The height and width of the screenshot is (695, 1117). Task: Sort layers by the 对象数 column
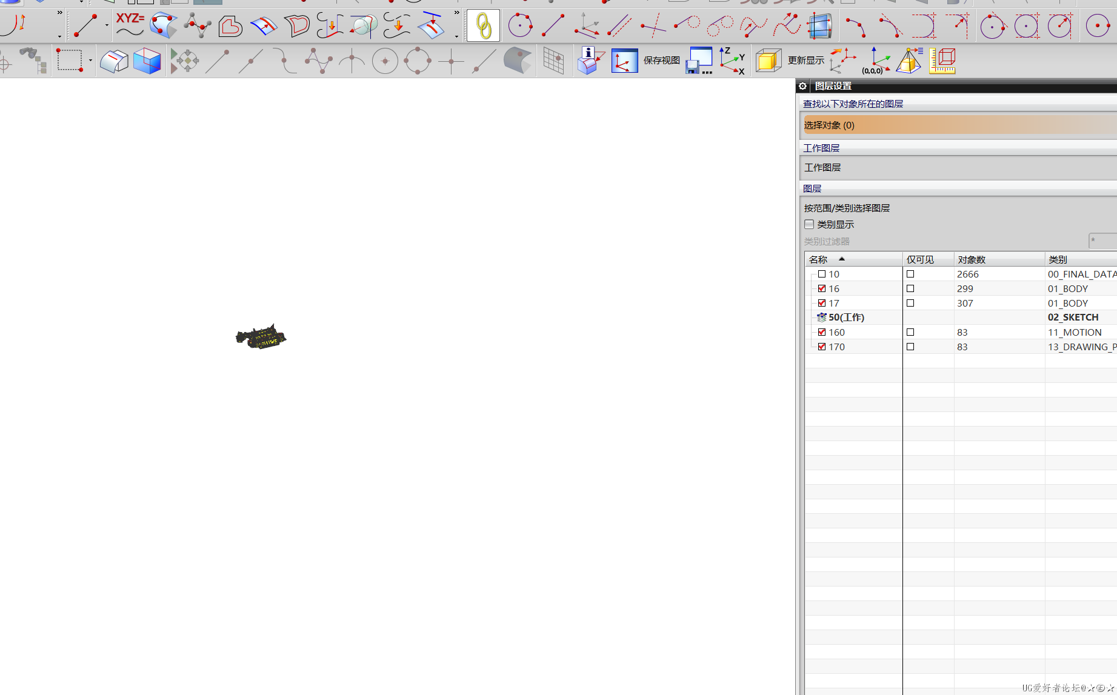pyautogui.click(x=999, y=259)
